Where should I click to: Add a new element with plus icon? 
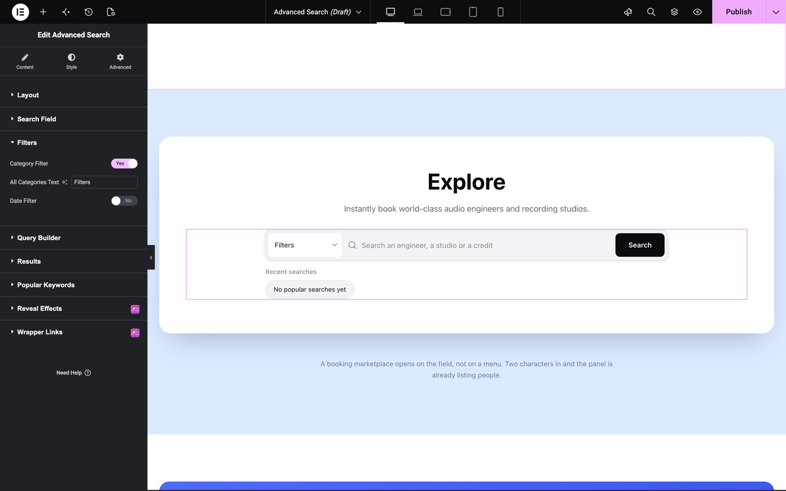click(43, 12)
